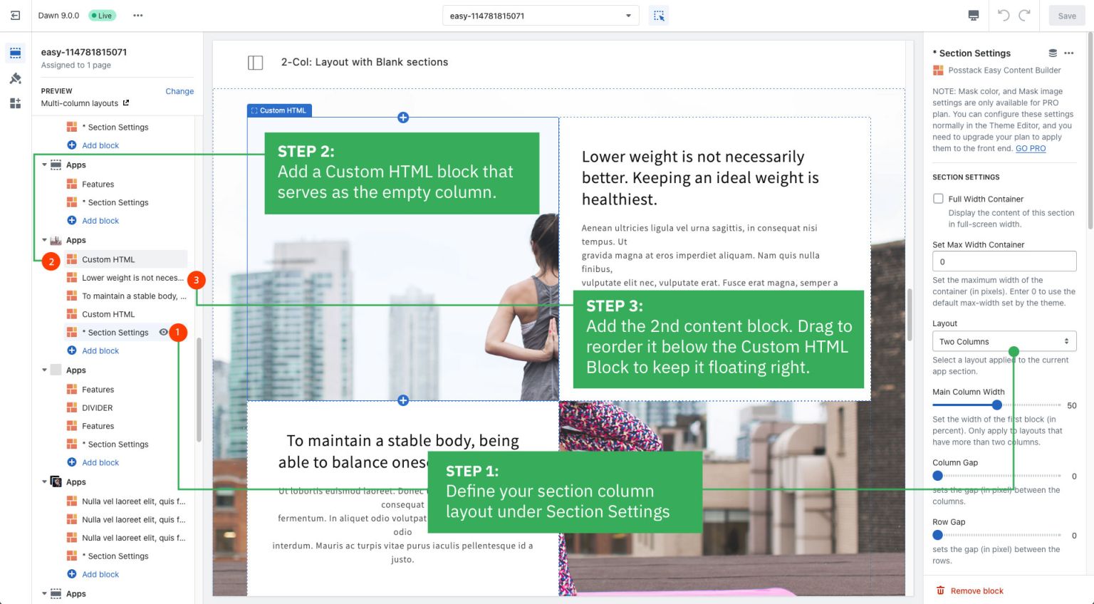Enable the Full Width Container checkbox

point(938,199)
